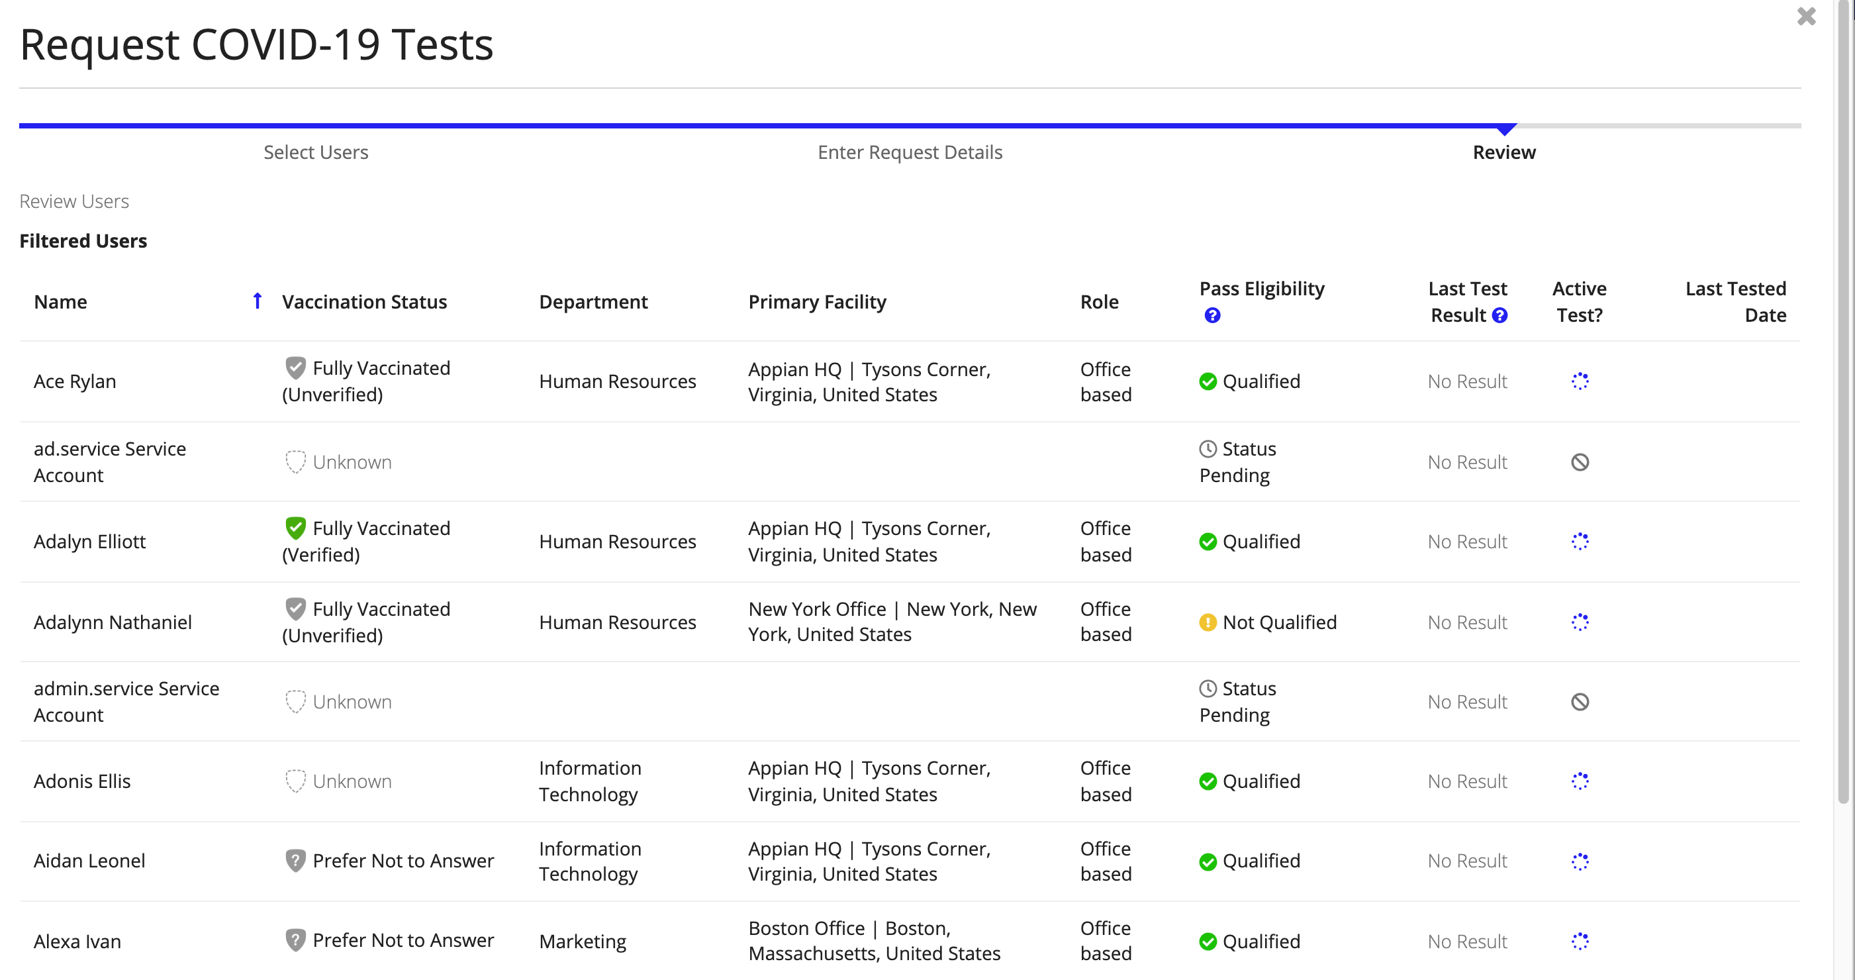The width and height of the screenshot is (1855, 980).
Task: Sort by Vaccination Status column header
Action: [364, 302]
